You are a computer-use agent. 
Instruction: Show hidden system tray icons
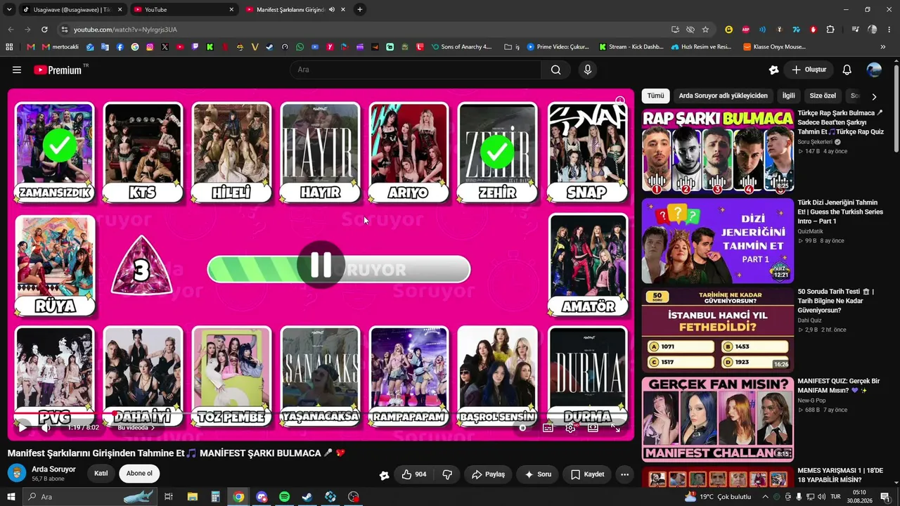coord(766,497)
